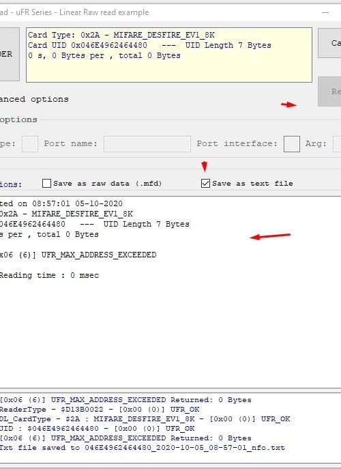The height and width of the screenshot is (469, 341).
Task: Select the Txt file saved log line
Action: (x=143, y=448)
